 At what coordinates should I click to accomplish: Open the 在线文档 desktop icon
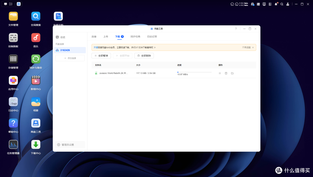tap(58, 16)
